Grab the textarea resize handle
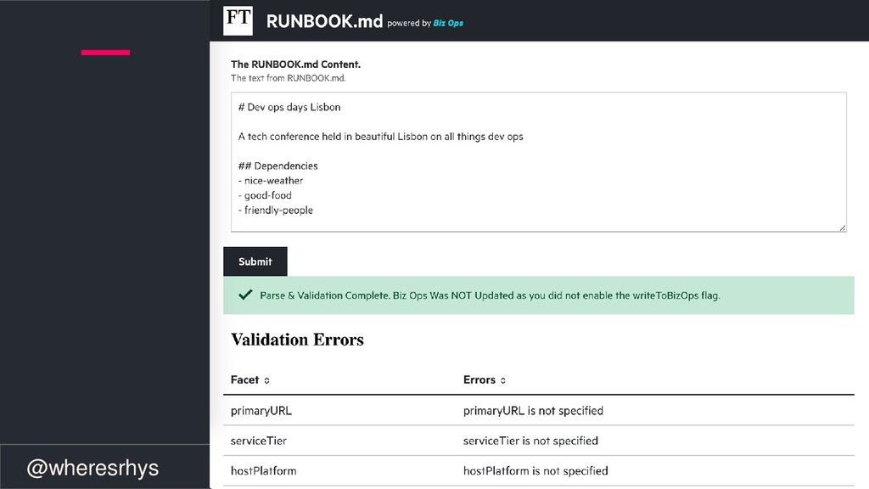This screenshot has height=489, width=869. pos(842,228)
